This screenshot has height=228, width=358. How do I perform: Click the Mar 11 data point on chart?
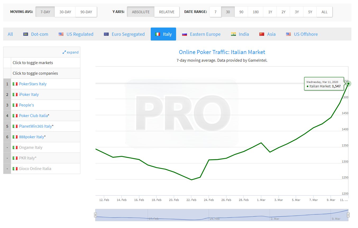click(348, 84)
